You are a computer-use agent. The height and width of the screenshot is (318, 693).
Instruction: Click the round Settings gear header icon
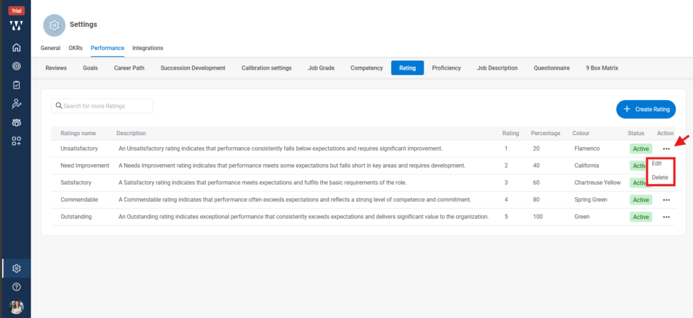pyautogui.click(x=54, y=25)
